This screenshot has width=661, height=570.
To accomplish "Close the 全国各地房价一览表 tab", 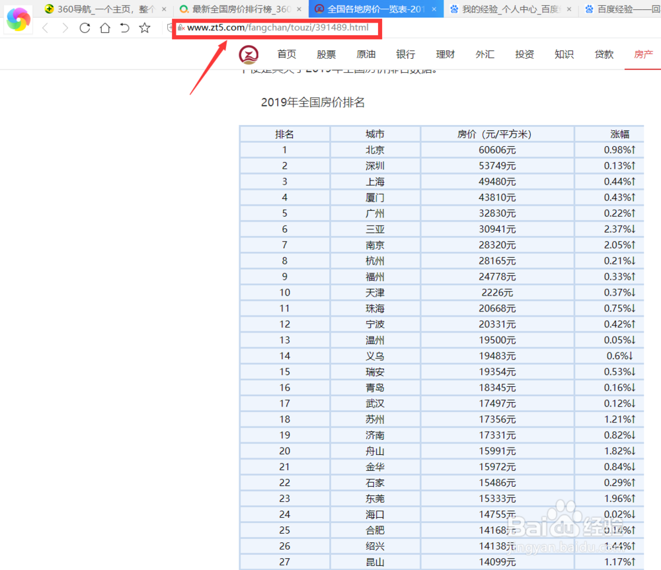I will [x=434, y=9].
